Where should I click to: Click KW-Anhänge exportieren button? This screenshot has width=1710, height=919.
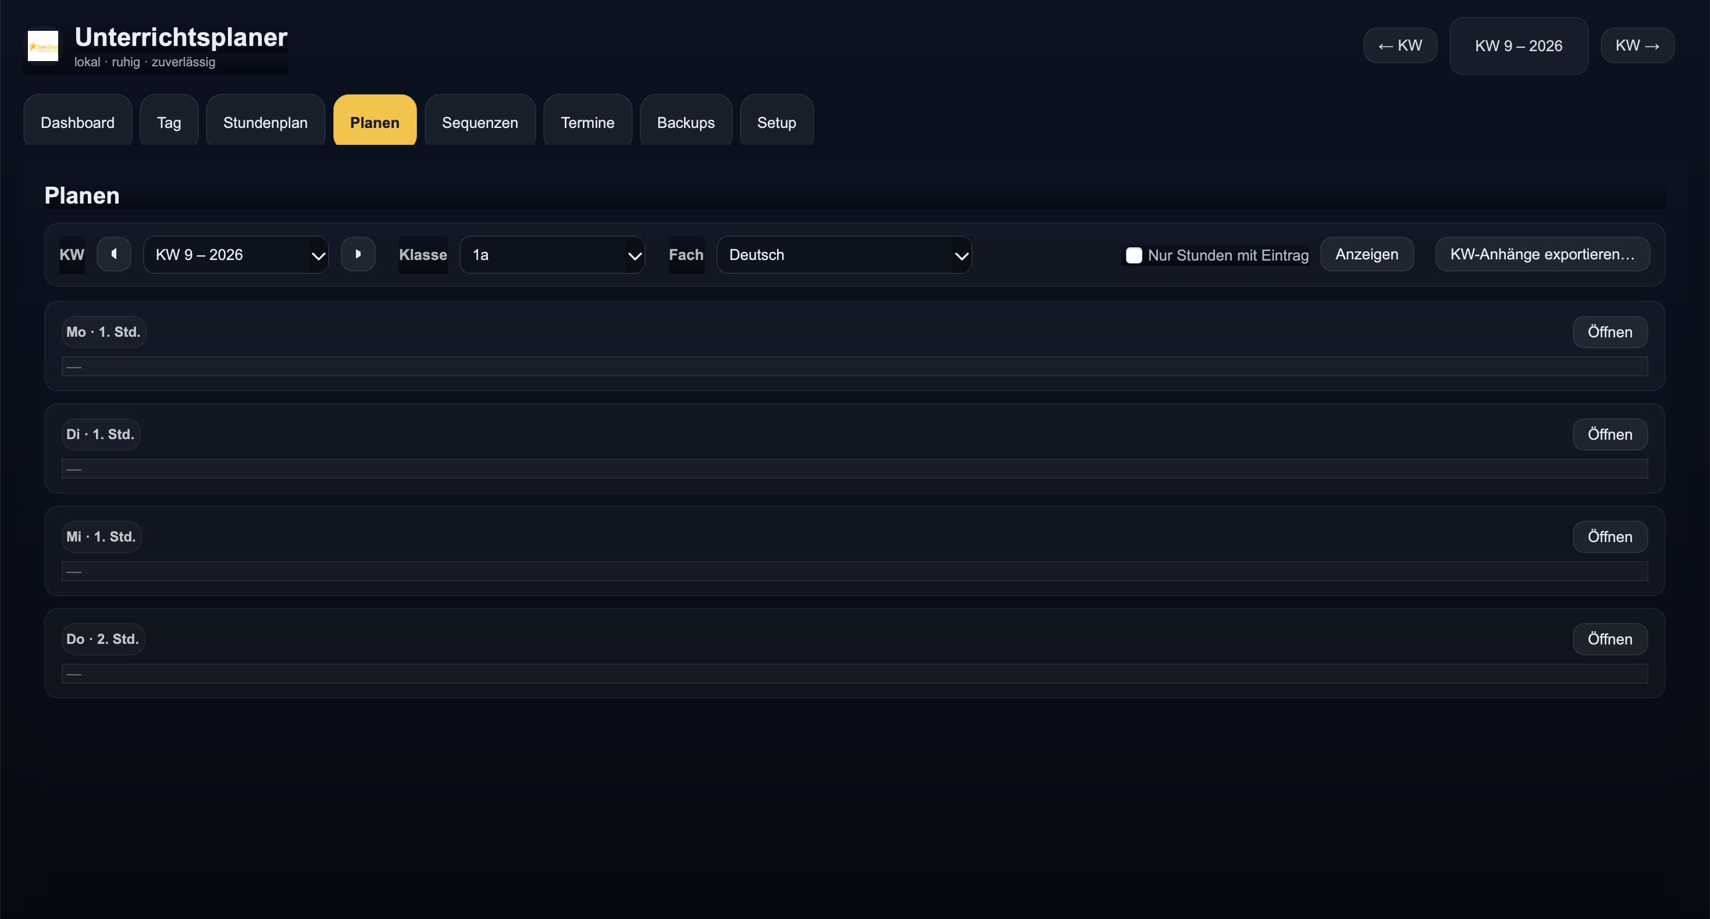tap(1541, 254)
